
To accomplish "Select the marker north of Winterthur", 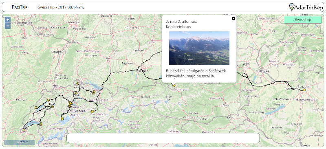I will 77,83.
